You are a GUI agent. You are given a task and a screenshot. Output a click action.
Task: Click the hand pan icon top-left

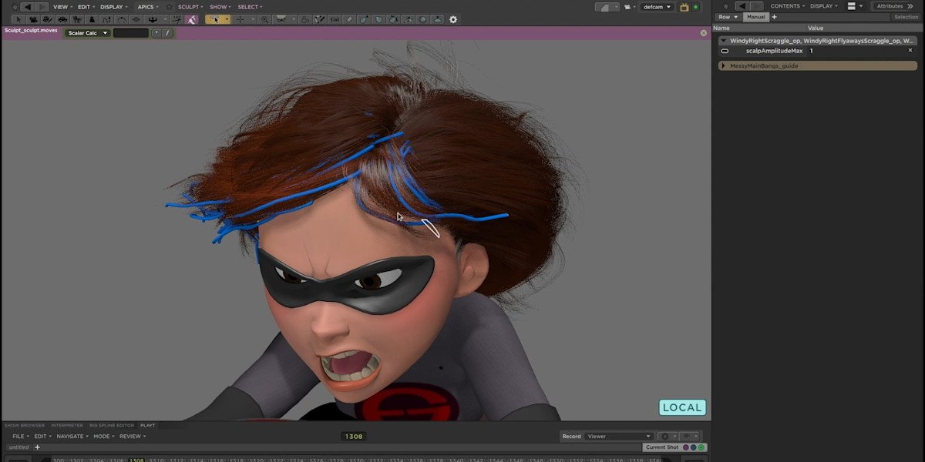14,7
